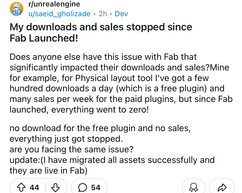
Task: Click the 44 vote score
Action: pyautogui.click(x=35, y=187)
